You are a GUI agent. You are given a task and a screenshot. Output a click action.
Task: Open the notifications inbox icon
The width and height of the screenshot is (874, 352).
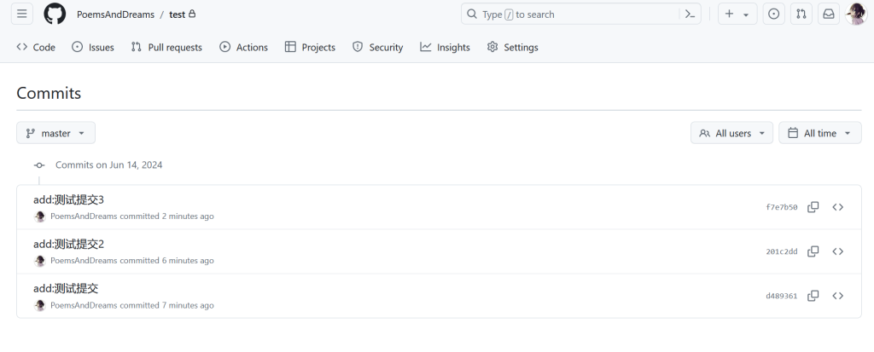coord(828,14)
